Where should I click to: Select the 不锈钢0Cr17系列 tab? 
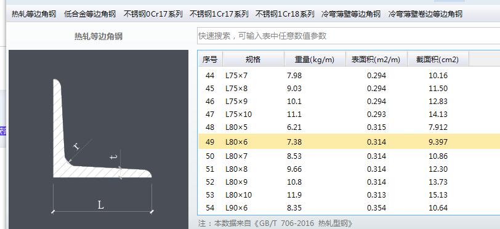(153, 14)
